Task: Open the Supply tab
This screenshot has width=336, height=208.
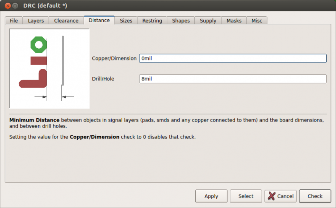Action: [208, 21]
